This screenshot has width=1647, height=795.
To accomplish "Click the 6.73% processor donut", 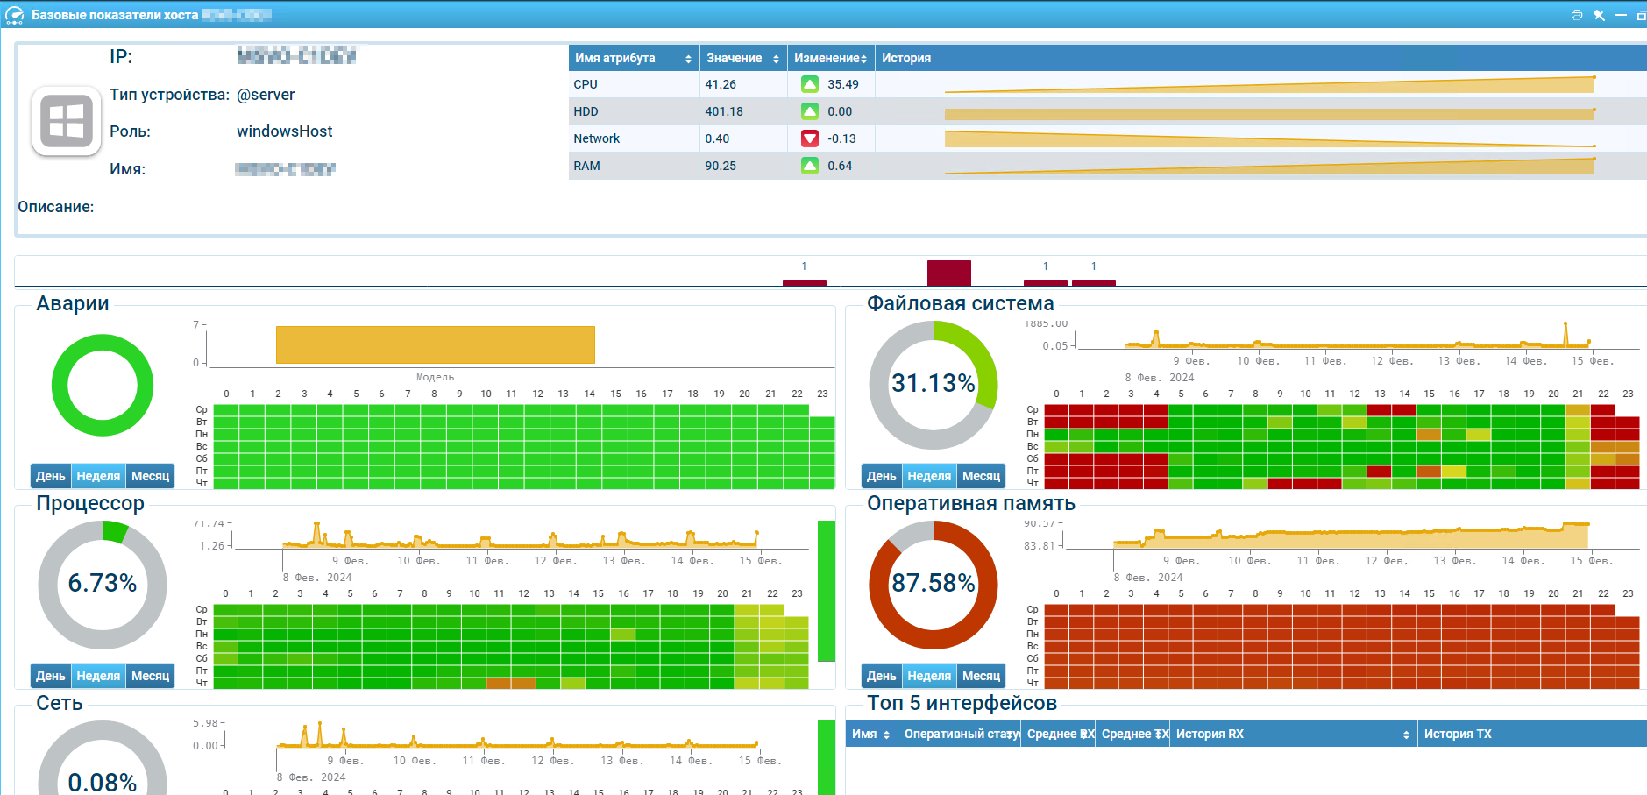I will click(103, 585).
